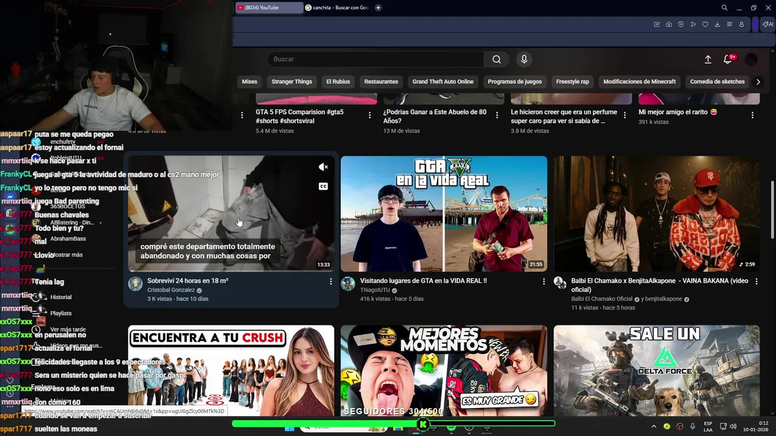Open Encuentra a tu crush thumbnail
This screenshot has width=776, height=436.
click(x=231, y=371)
